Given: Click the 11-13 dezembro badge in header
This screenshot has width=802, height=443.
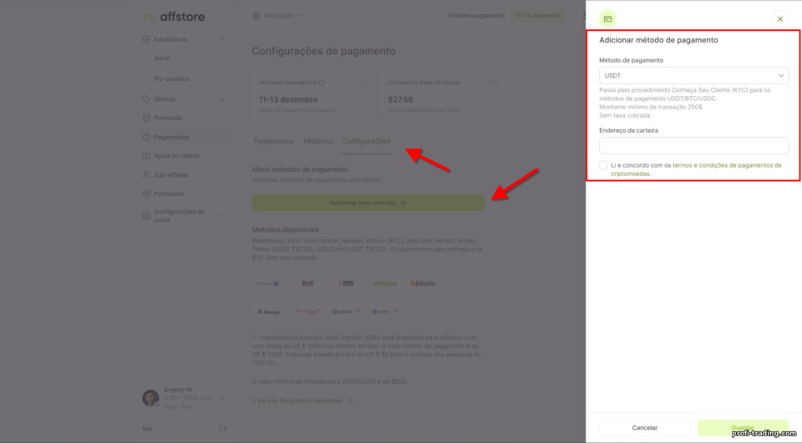Looking at the screenshot, I should tap(537, 15).
